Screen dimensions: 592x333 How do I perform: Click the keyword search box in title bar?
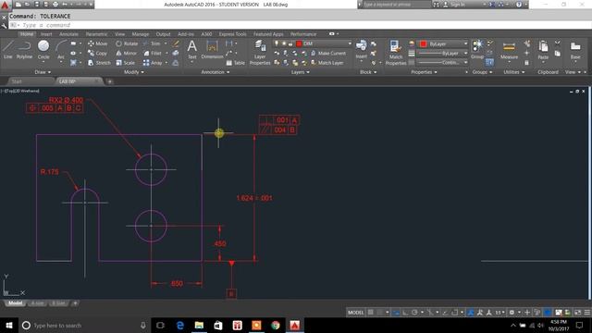(397, 5)
